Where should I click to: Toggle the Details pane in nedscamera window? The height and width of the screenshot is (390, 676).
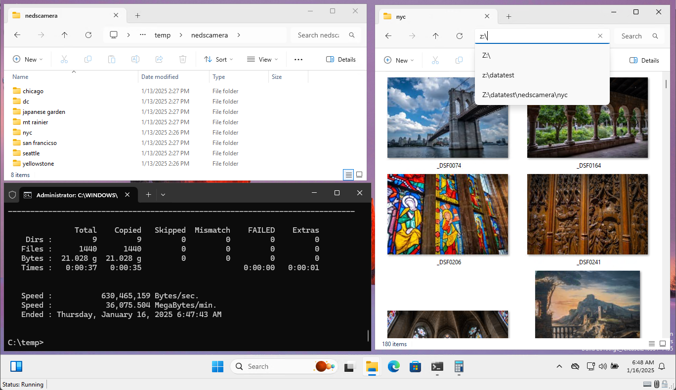point(341,59)
